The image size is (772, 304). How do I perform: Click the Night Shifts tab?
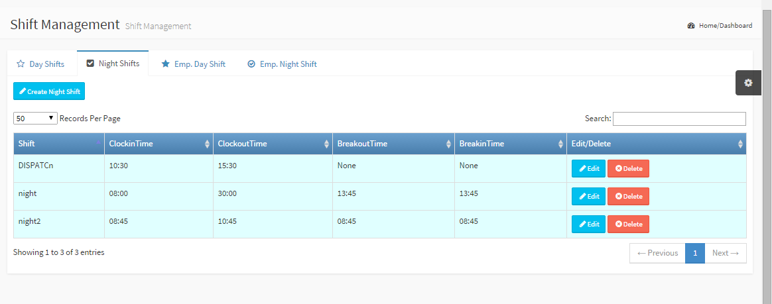click(113, 64)
